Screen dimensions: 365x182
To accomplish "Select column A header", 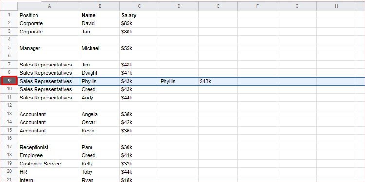I will coord(49,6).
